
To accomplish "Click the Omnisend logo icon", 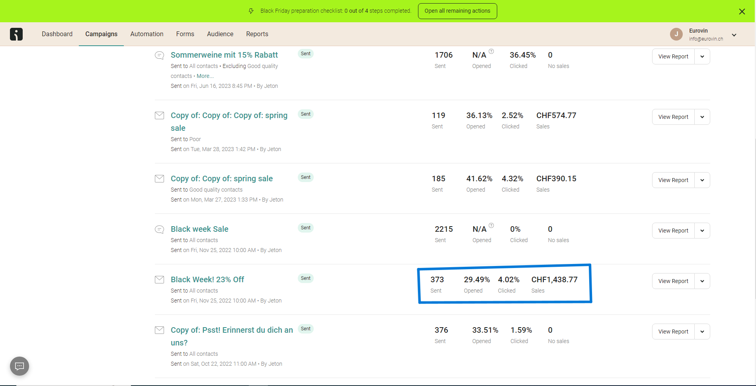I will point(16,34).
